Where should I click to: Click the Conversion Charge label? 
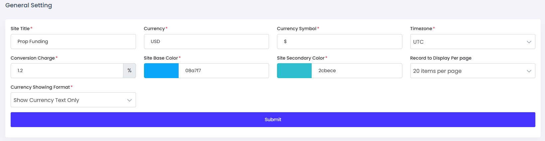tap(33, 58)
